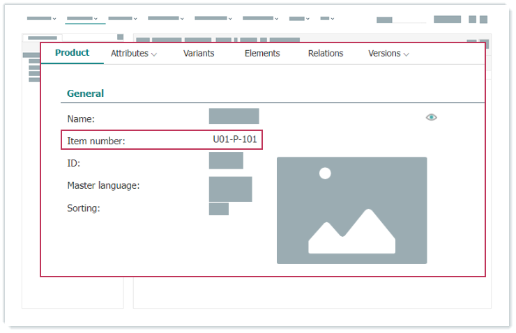
Task: Click the Item number label
Action: click(96, 141)
